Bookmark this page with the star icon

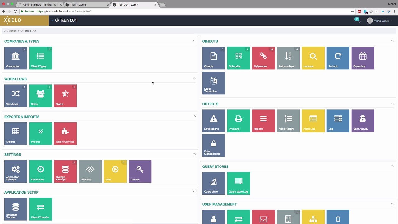[x=371, y=11]
